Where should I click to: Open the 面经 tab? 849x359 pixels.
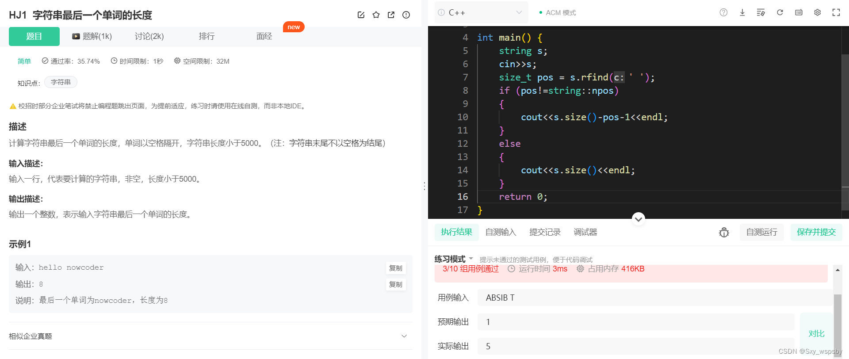(264, 36)
